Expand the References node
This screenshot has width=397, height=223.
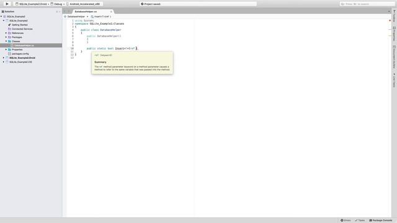coord(6,33)
